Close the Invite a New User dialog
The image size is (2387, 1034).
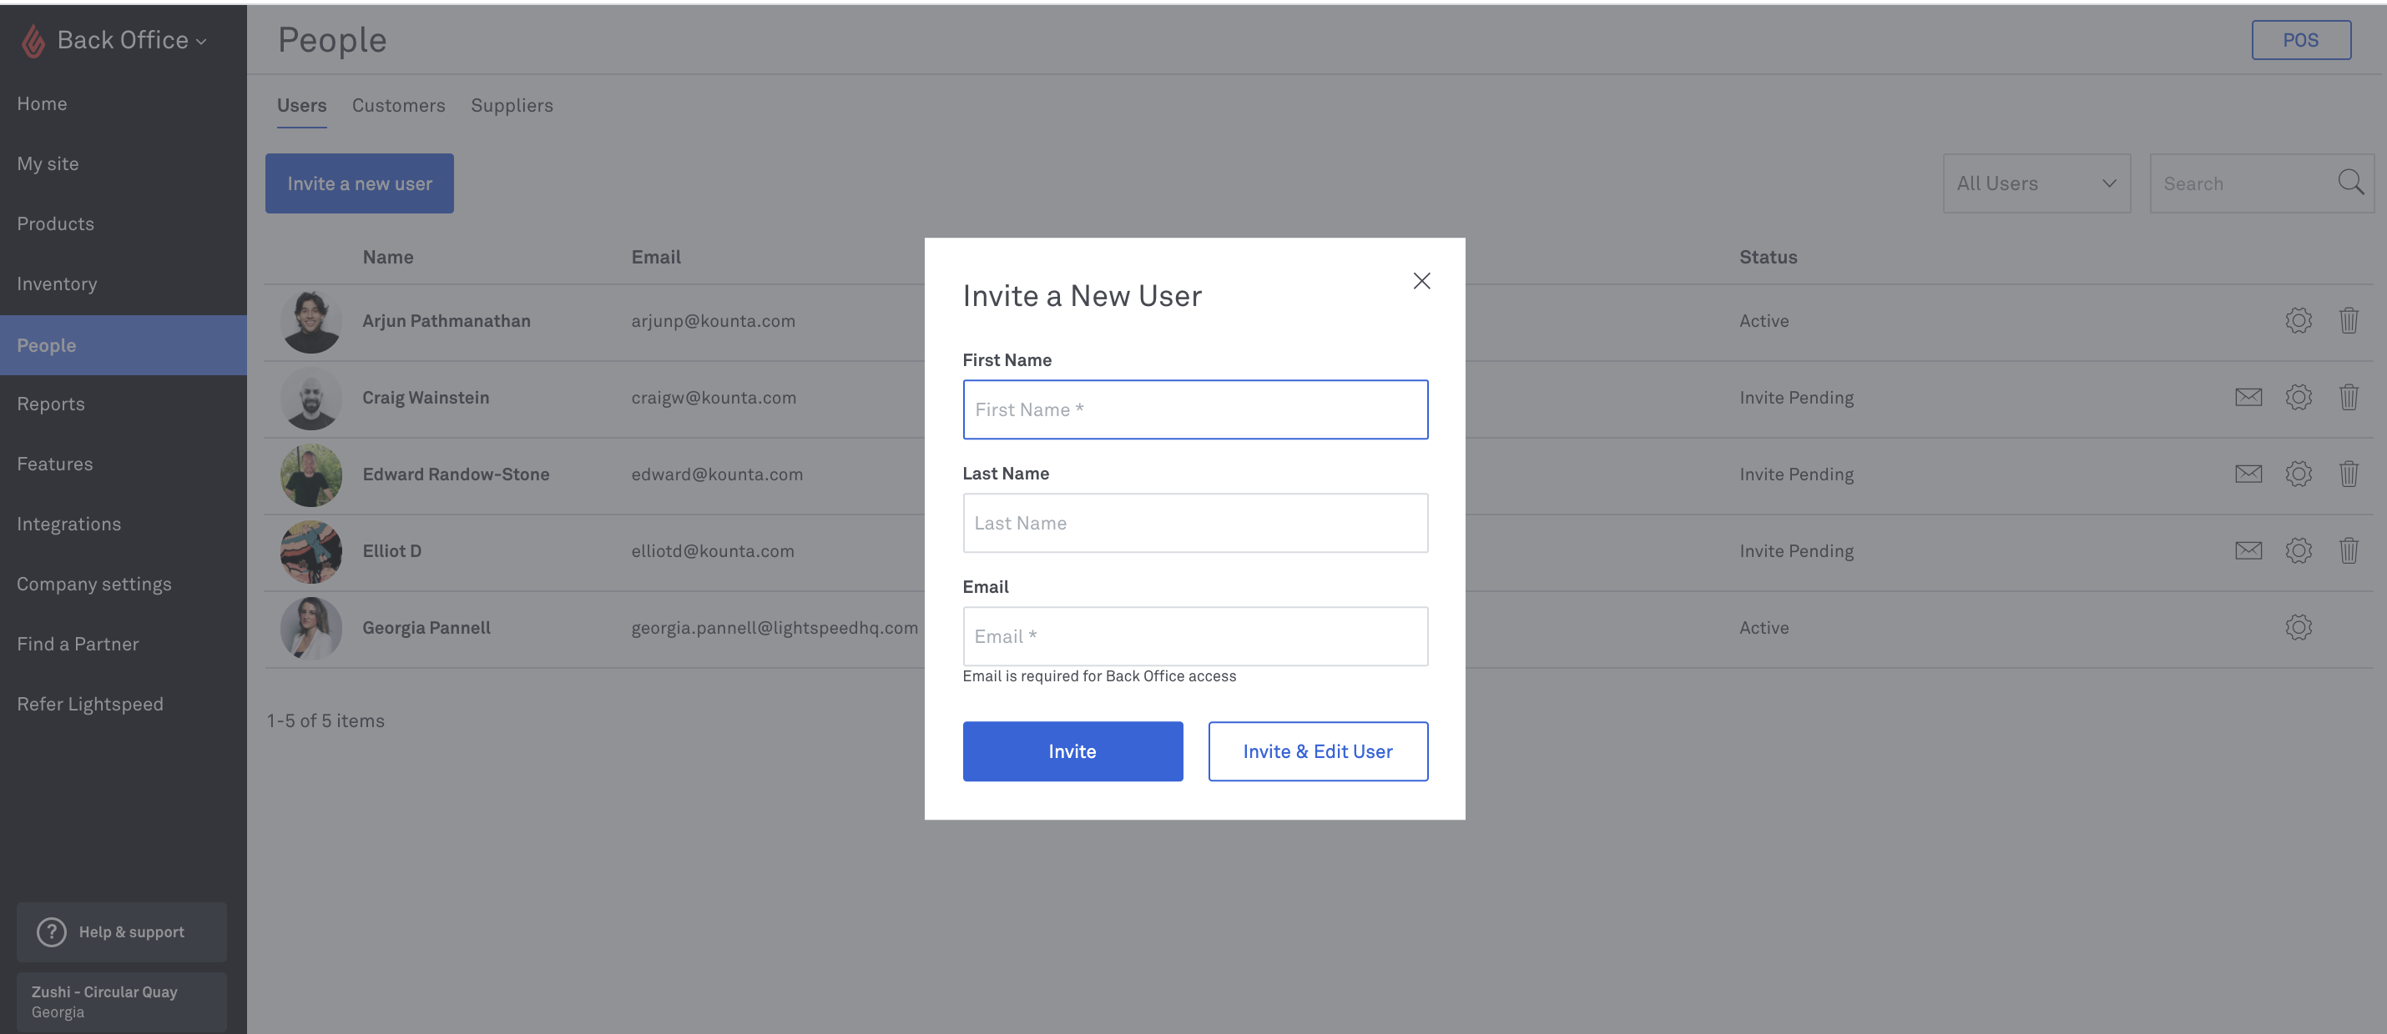(1421, 281)
